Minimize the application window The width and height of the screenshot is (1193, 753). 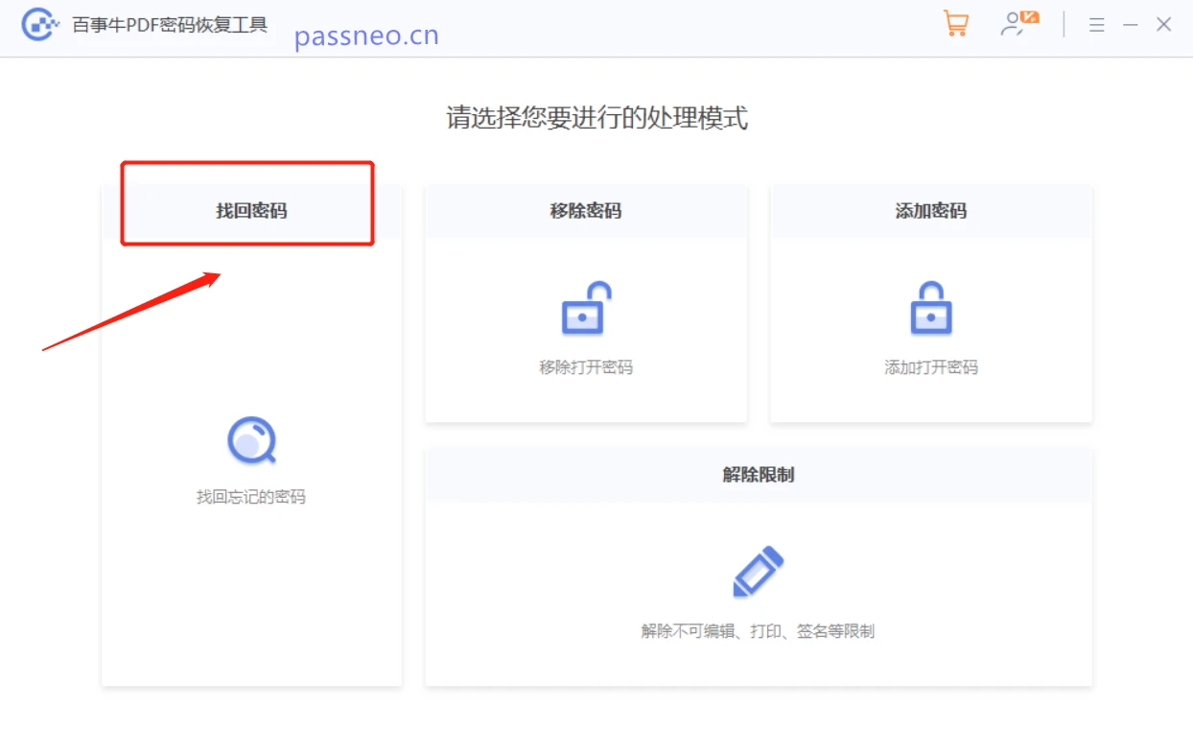click(x=1131, y=25)
